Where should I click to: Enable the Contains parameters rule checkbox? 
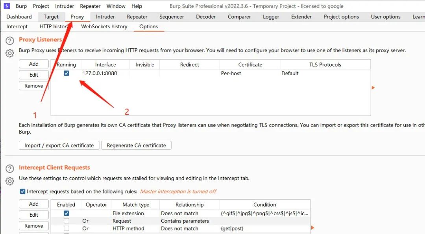(x=67, y=221)
